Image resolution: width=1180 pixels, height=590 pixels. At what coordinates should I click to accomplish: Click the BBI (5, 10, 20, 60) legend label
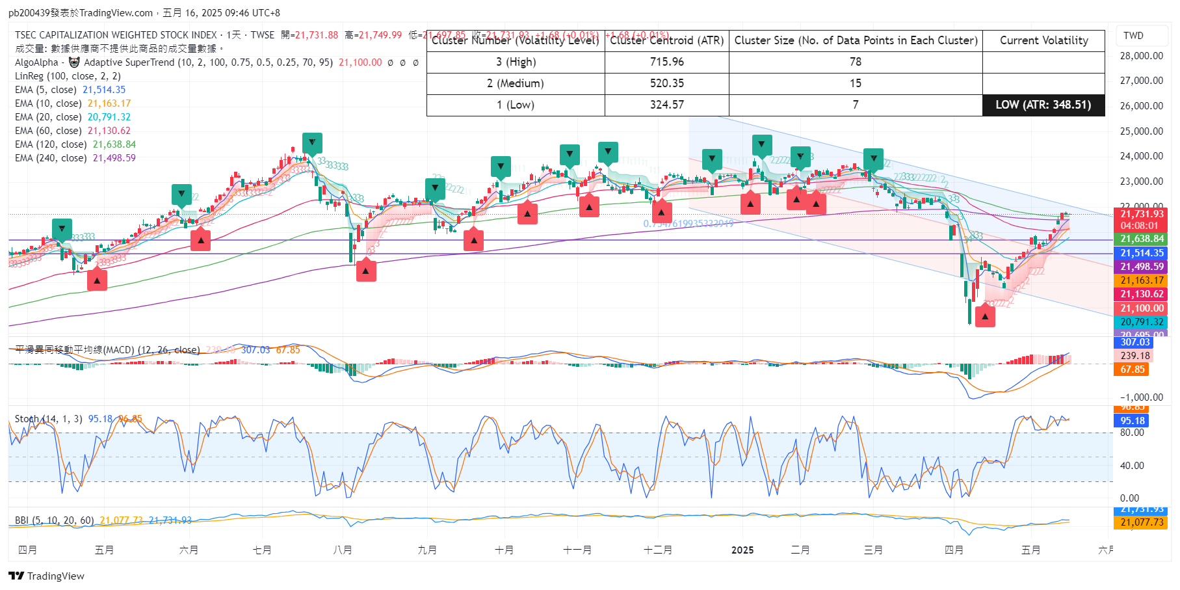pos(55,520)
